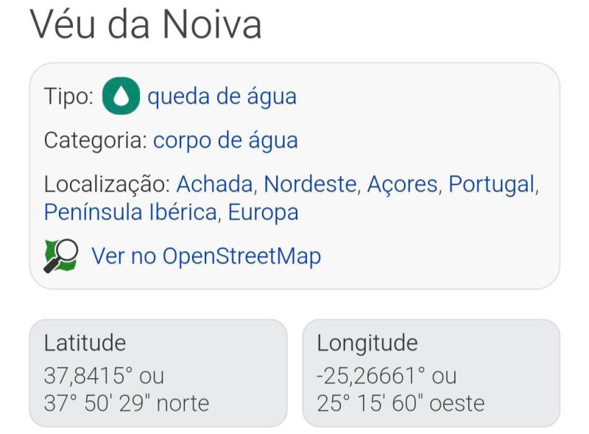This screenshot has width=589, height=434.
Task: Select the decimal longitude value -25,26661°
Action: [x=372, y=376]
